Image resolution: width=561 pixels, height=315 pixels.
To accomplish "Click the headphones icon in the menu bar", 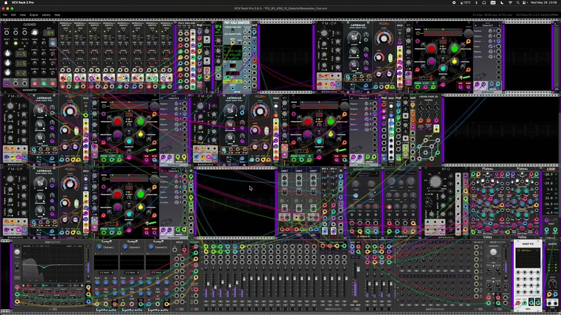I will [484, 3].
